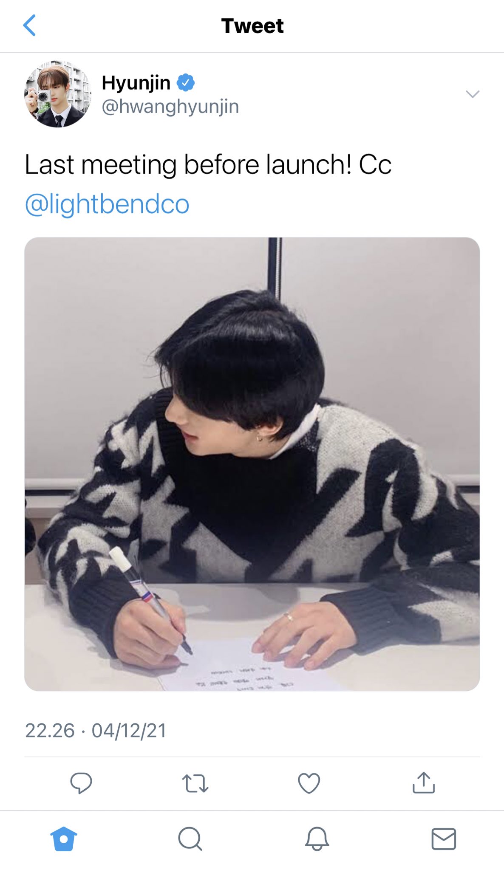Image resolution: width=504 pixels, height=870 pixels.
Task: Tap the verified badge next to Hyunjin
Action: click(x=186, y=82)
